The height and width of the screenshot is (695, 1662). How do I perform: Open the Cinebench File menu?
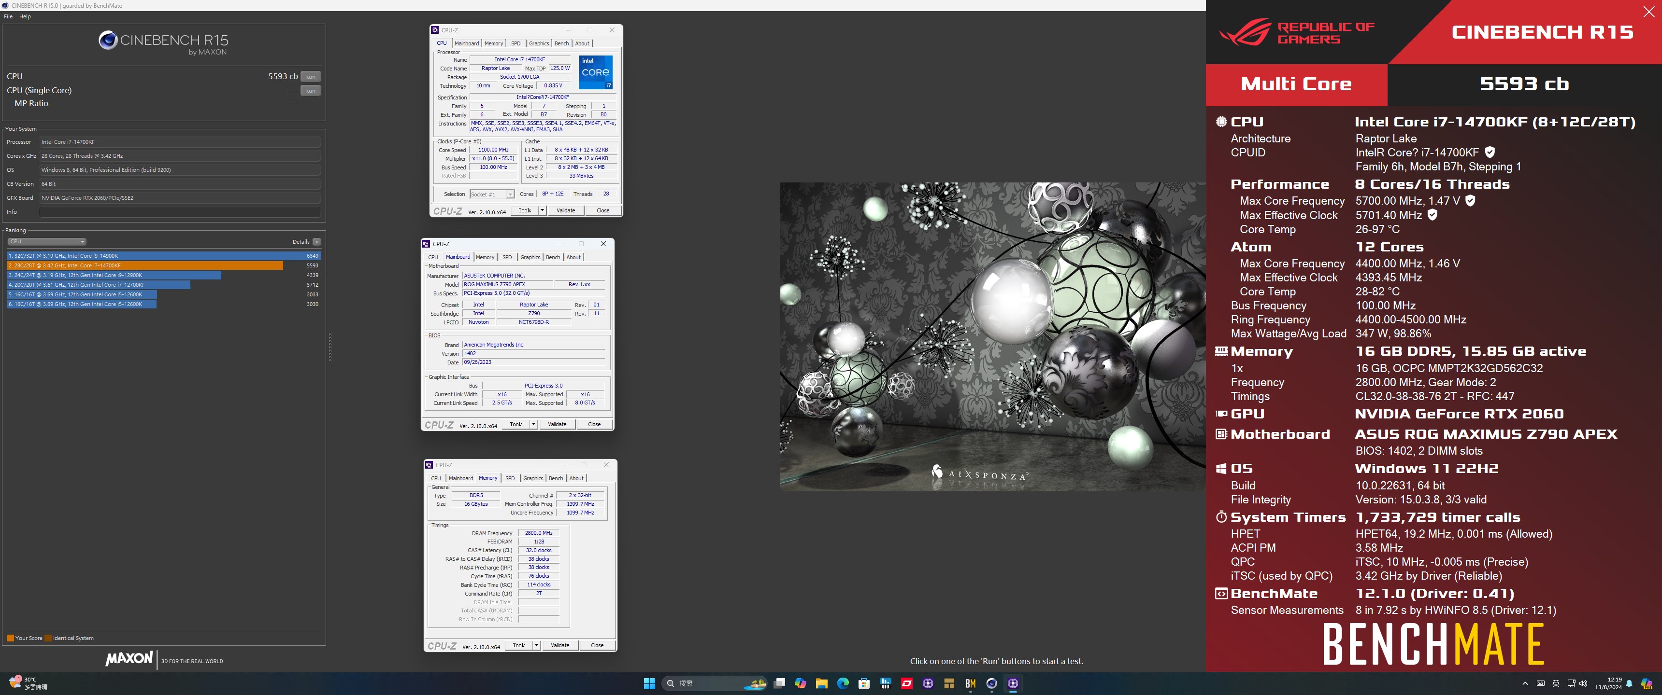coord(8,17)
